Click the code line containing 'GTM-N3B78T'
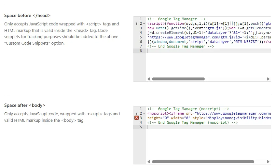 tap(209, 42)
